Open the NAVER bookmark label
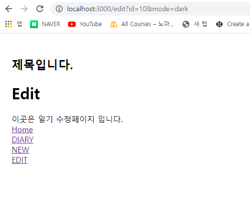 pos(51,24)
